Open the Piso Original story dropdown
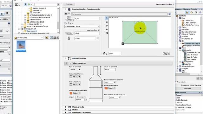Screen dimensions: 203x114 coord(82,26)
